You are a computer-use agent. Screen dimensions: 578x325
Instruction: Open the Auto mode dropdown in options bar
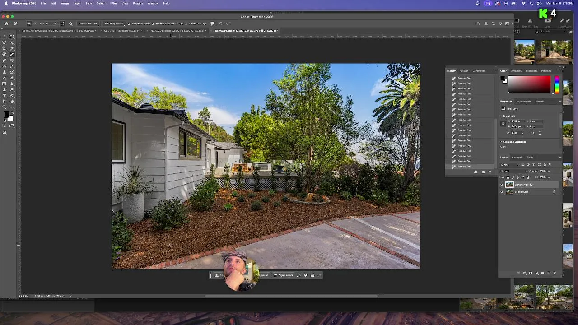114,23
